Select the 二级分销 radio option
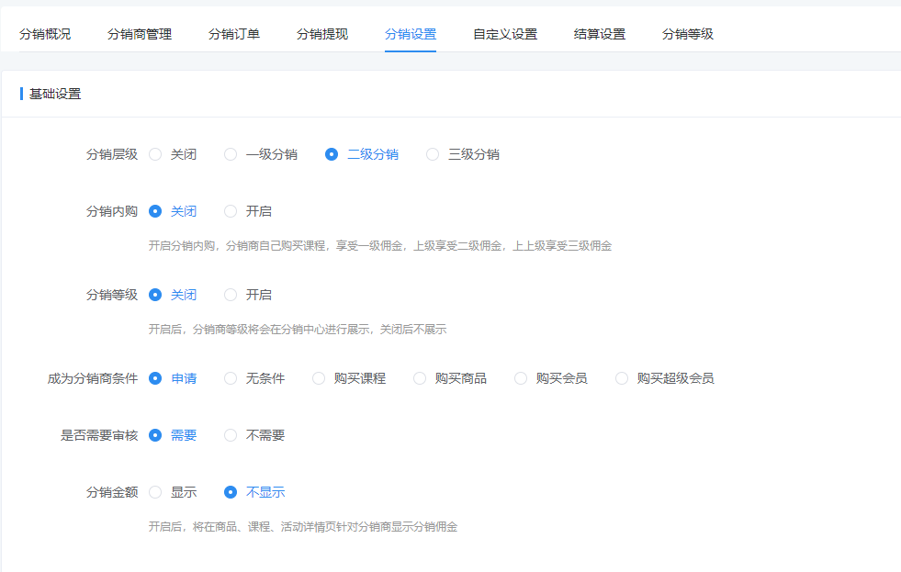 (x=362, y=154)
